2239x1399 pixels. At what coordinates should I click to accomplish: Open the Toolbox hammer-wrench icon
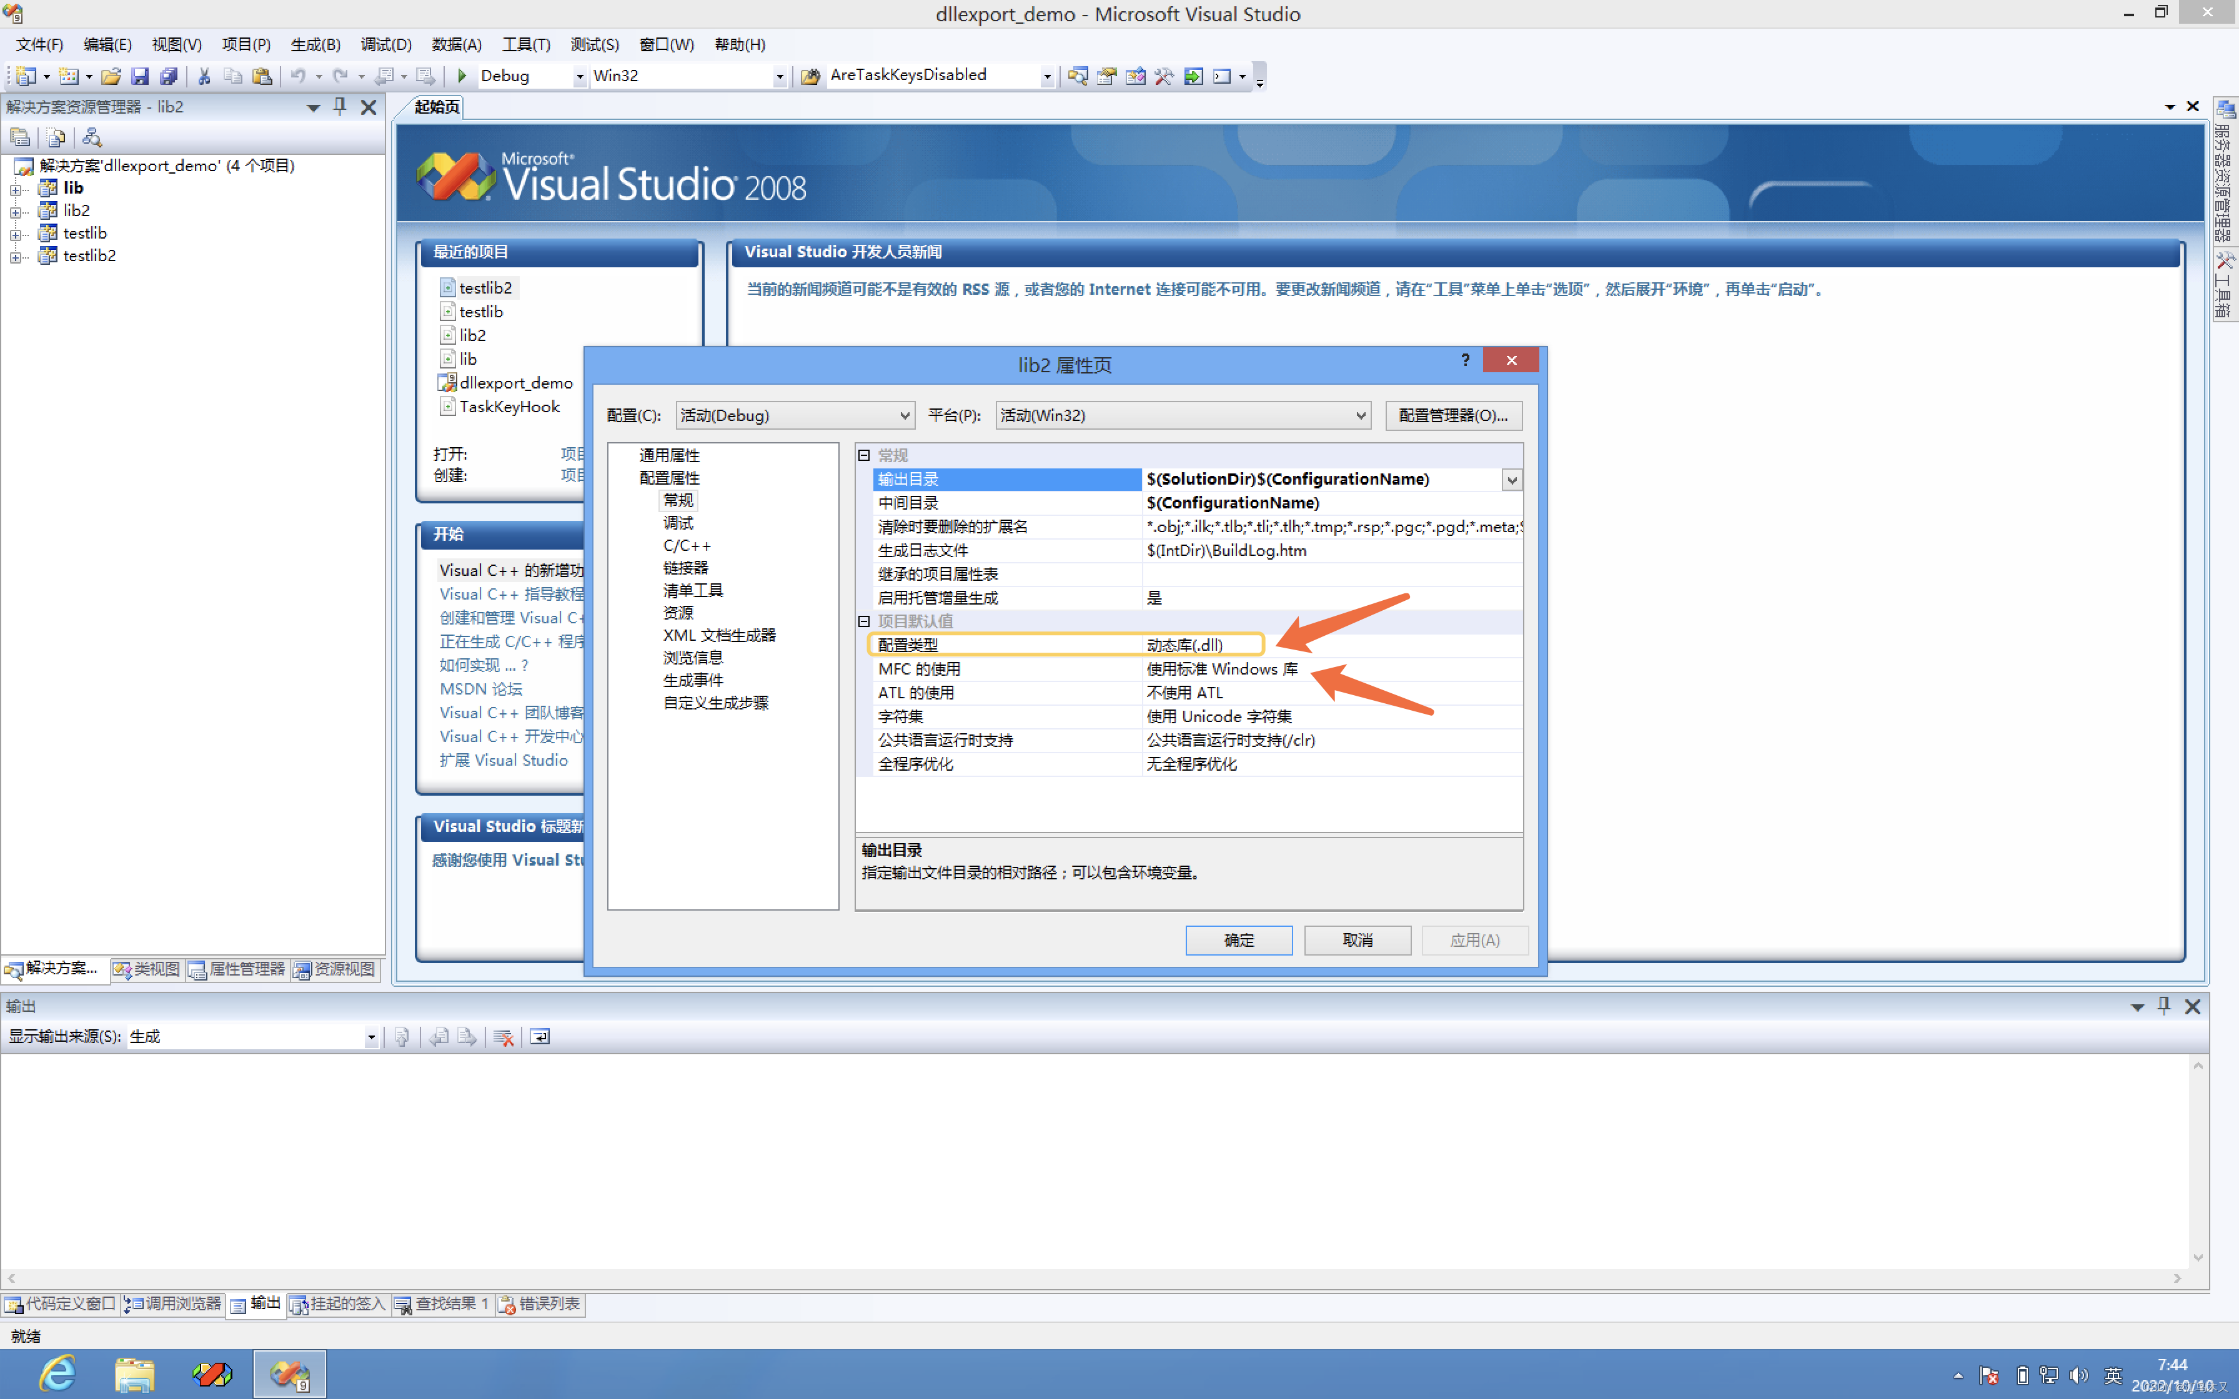point(1164,76)
